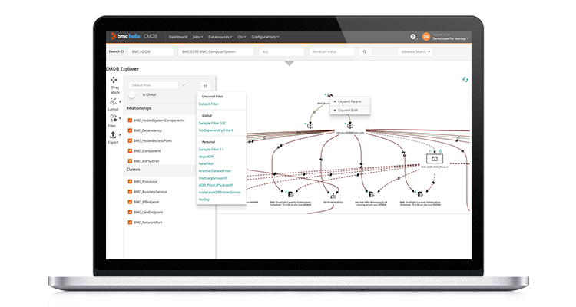Go to the Dashboard menu item

click(177, 37)
